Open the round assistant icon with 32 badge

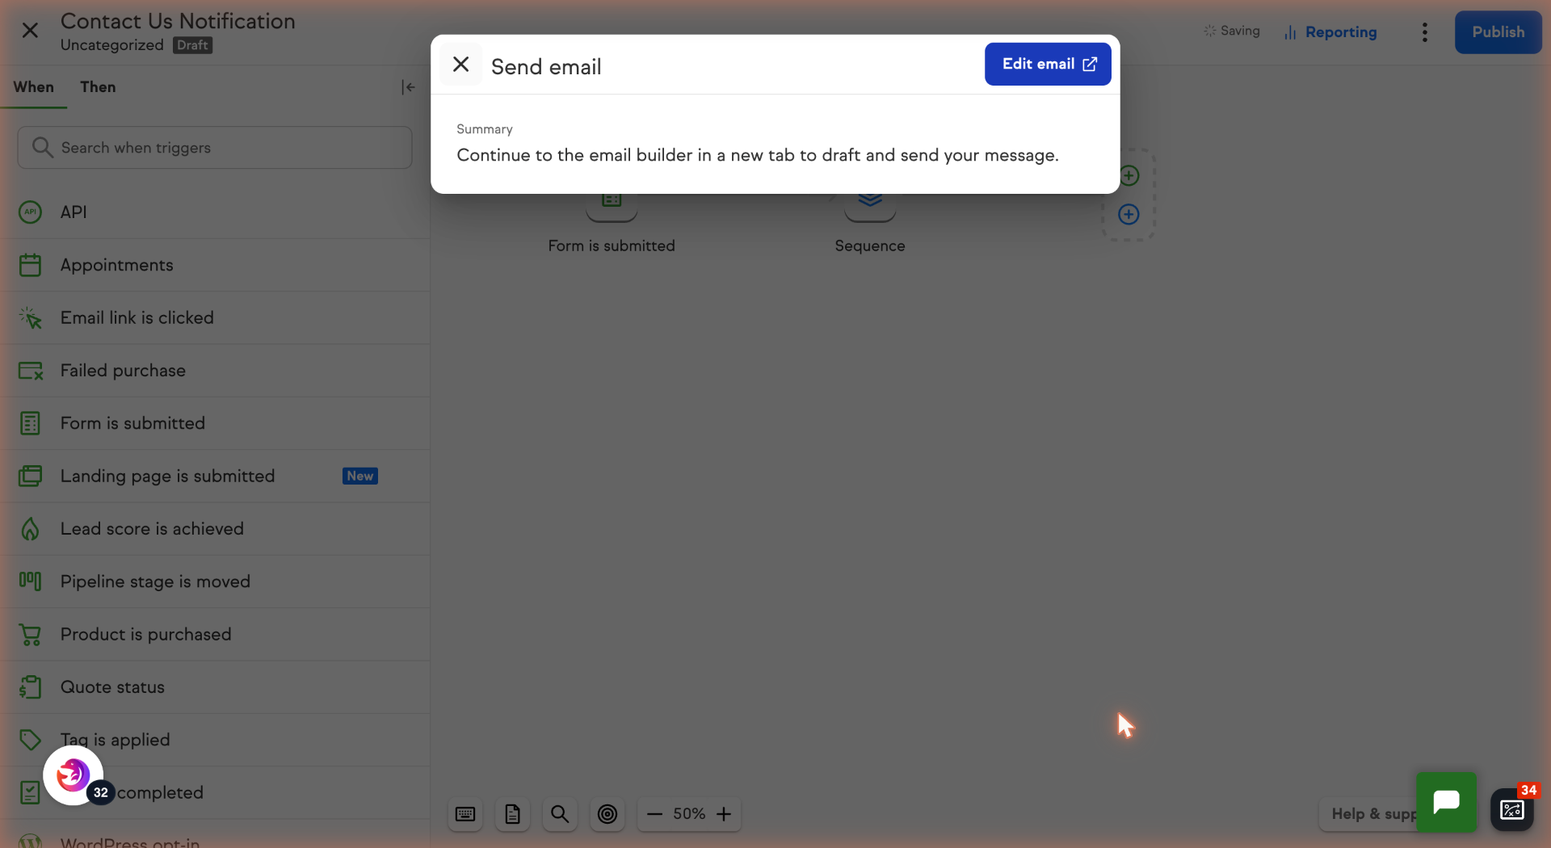pyautogui.click(x=73, y=775)
